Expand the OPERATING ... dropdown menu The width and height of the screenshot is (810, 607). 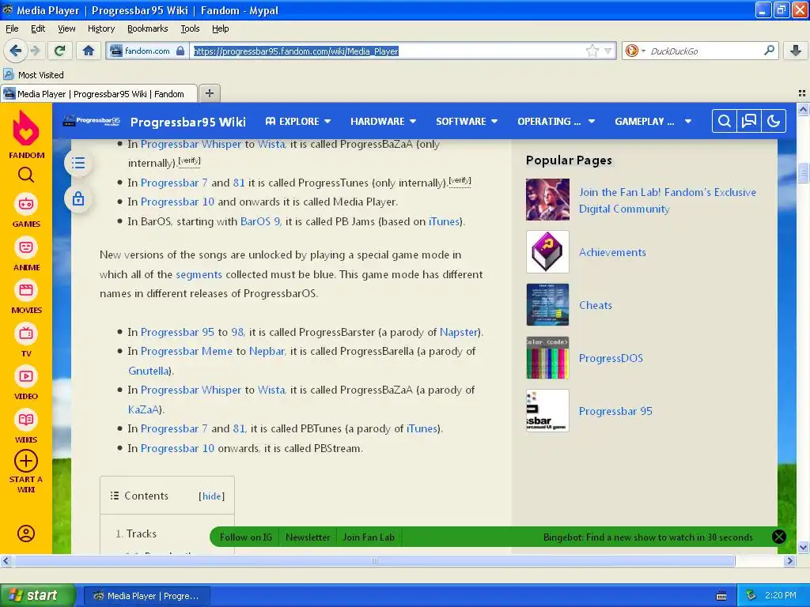coord(556,121)
